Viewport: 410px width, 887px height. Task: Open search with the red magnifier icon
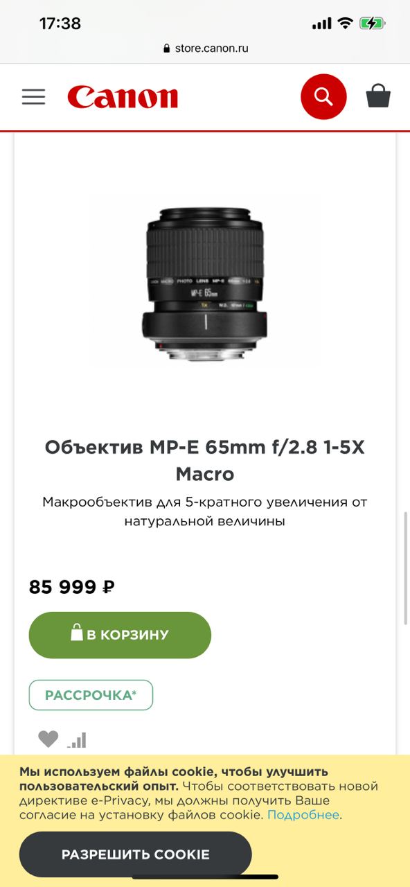tap(323, 96)
